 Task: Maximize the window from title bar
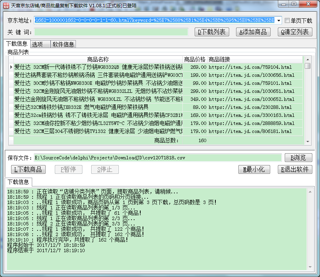coord(294,4)
